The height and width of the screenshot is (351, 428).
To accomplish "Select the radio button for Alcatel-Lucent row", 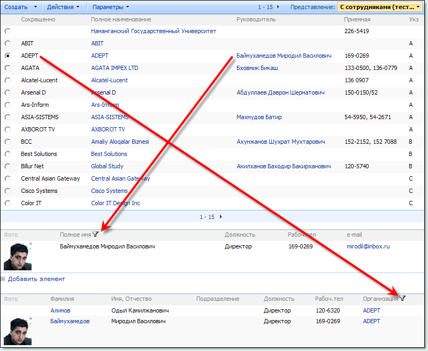I will point(7,80).
